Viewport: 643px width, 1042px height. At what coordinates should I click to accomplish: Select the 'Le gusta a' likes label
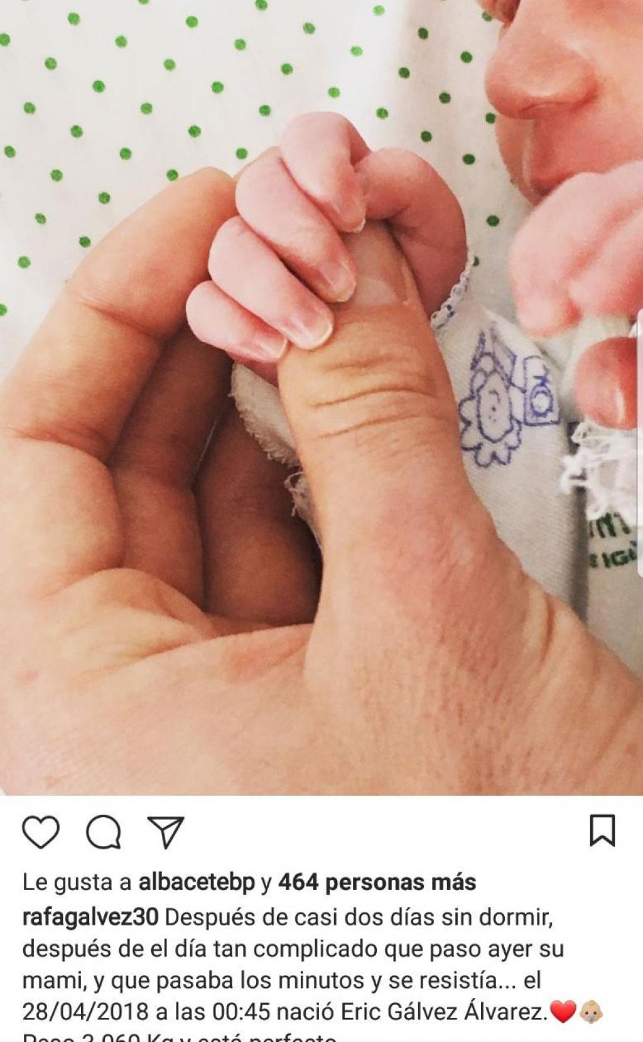click(77, 883)
